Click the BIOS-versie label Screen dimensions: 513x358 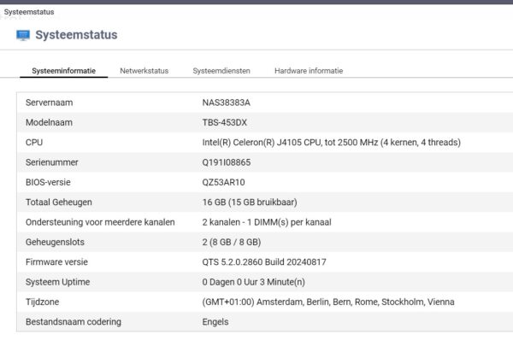click(48, 183)
